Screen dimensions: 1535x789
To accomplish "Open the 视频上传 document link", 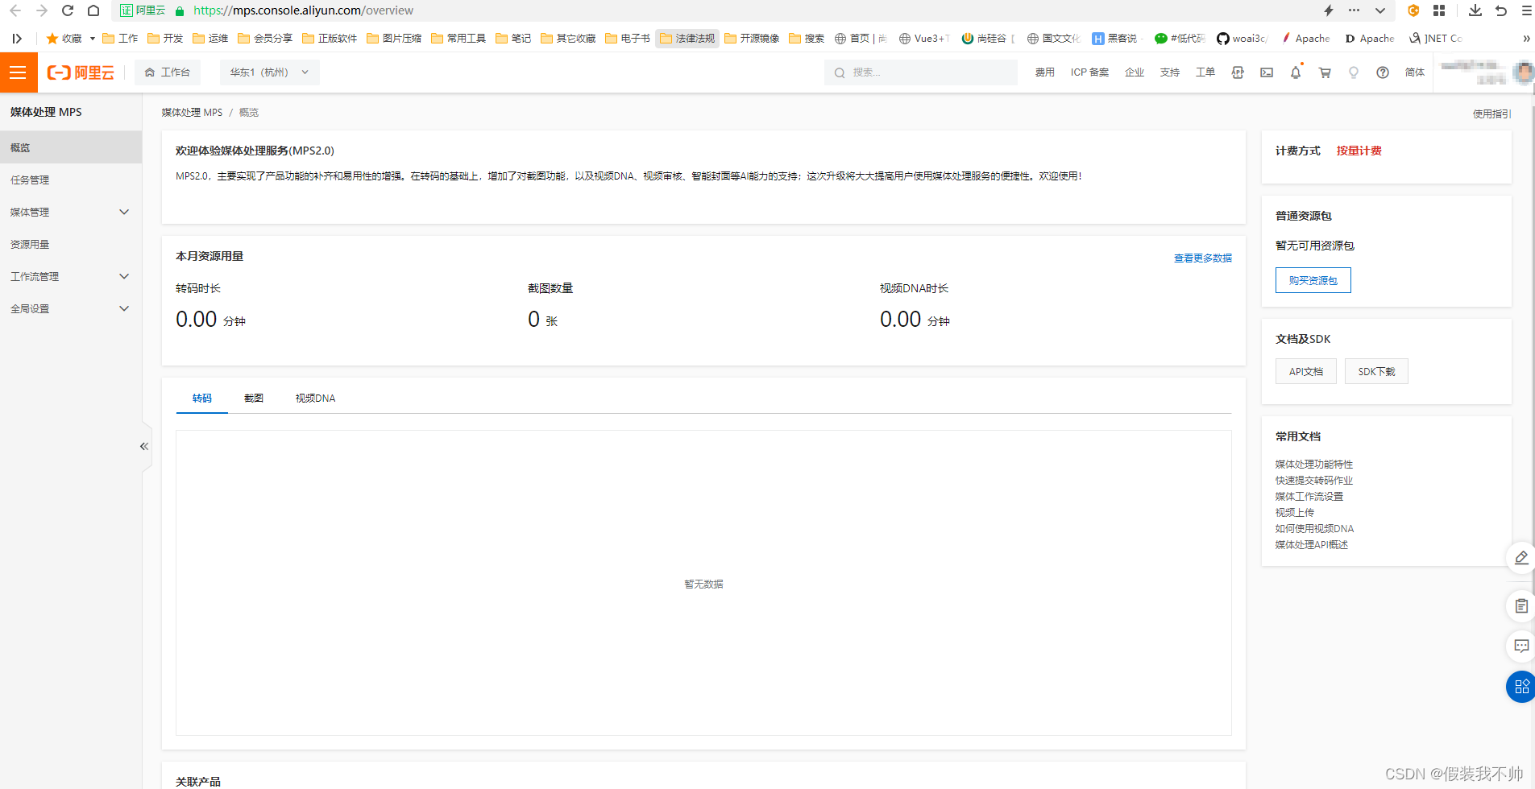I will (1295, 512).
